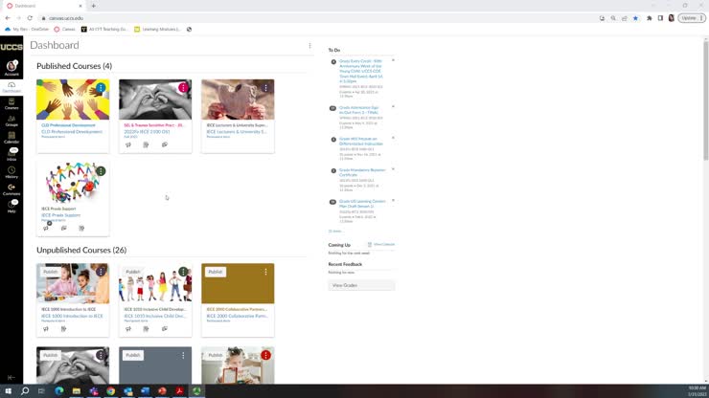Open options for IECE 1000 Introduction card
This screenshot has height=398, width=709.
tap(101, 272)
